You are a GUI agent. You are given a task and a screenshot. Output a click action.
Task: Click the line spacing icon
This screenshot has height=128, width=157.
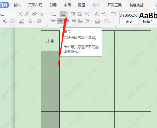tap(88, 21)
